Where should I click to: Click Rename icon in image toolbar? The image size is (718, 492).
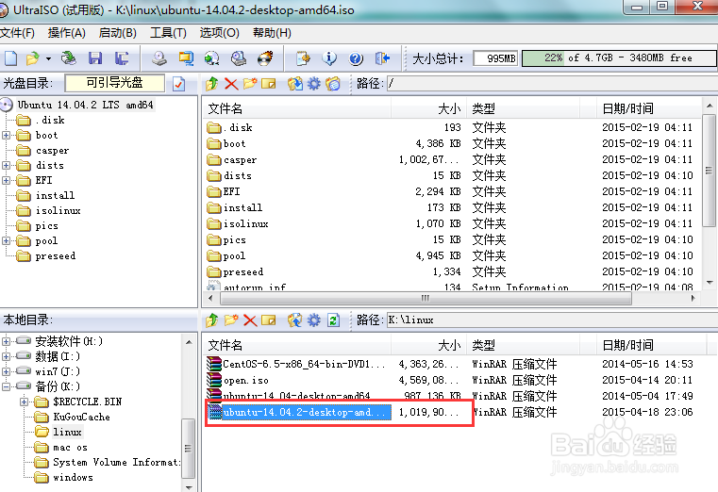[x=269, y=84]
